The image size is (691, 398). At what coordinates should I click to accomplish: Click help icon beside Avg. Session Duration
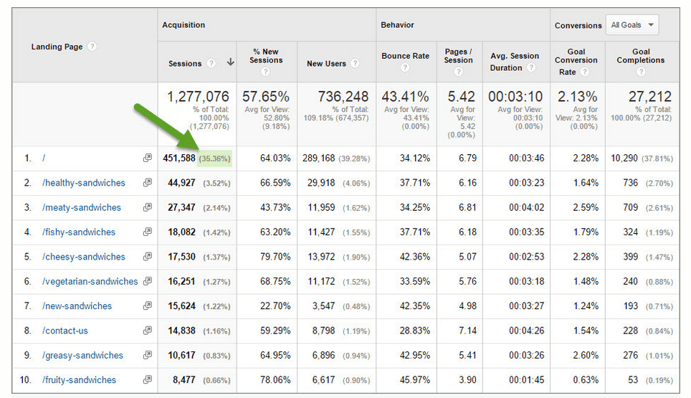click(x=531, y=68)
